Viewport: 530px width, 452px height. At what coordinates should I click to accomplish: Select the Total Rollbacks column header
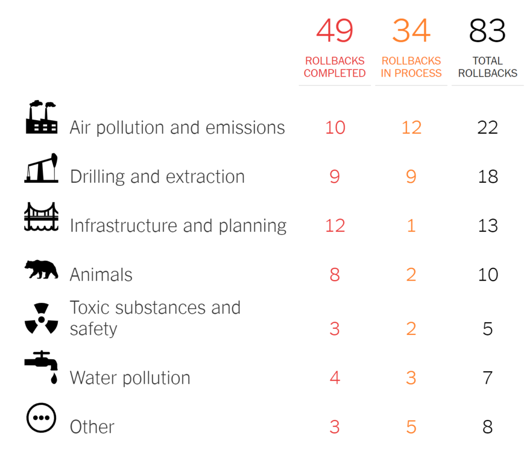pos(488,67)
